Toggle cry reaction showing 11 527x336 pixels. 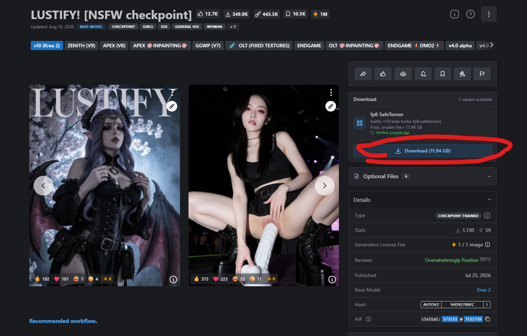256,279
